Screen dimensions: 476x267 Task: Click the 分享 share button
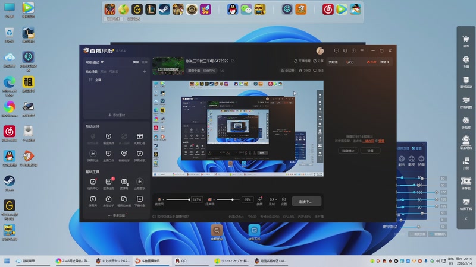318,61
